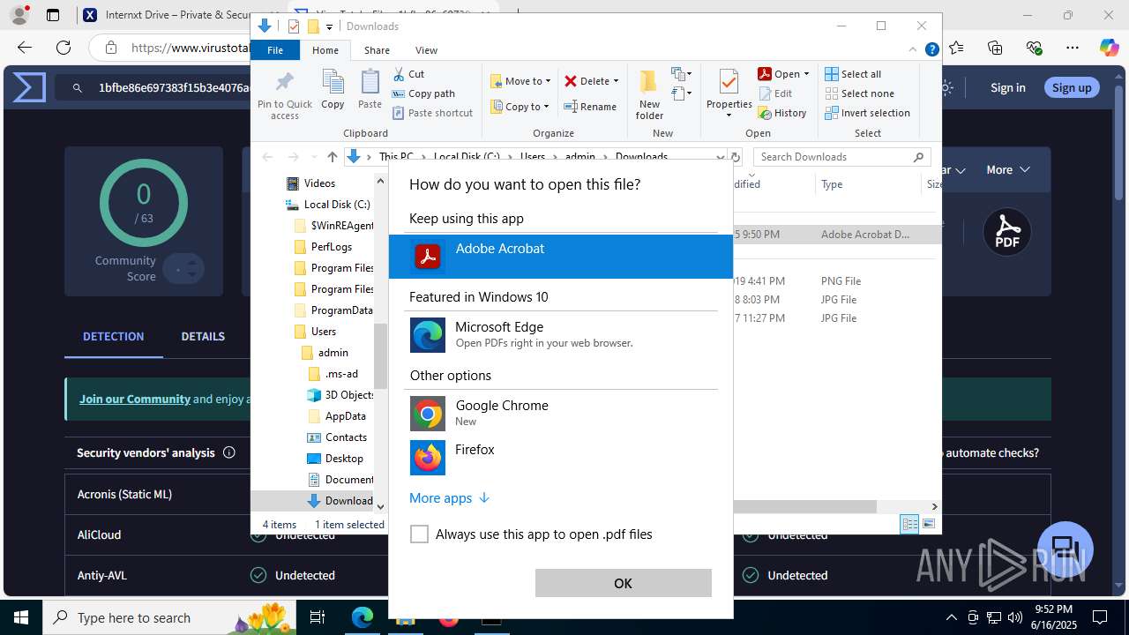This screenshot has width=1129, height=635.
Task: Switch to the View ribbon tab
Action: 426,50
